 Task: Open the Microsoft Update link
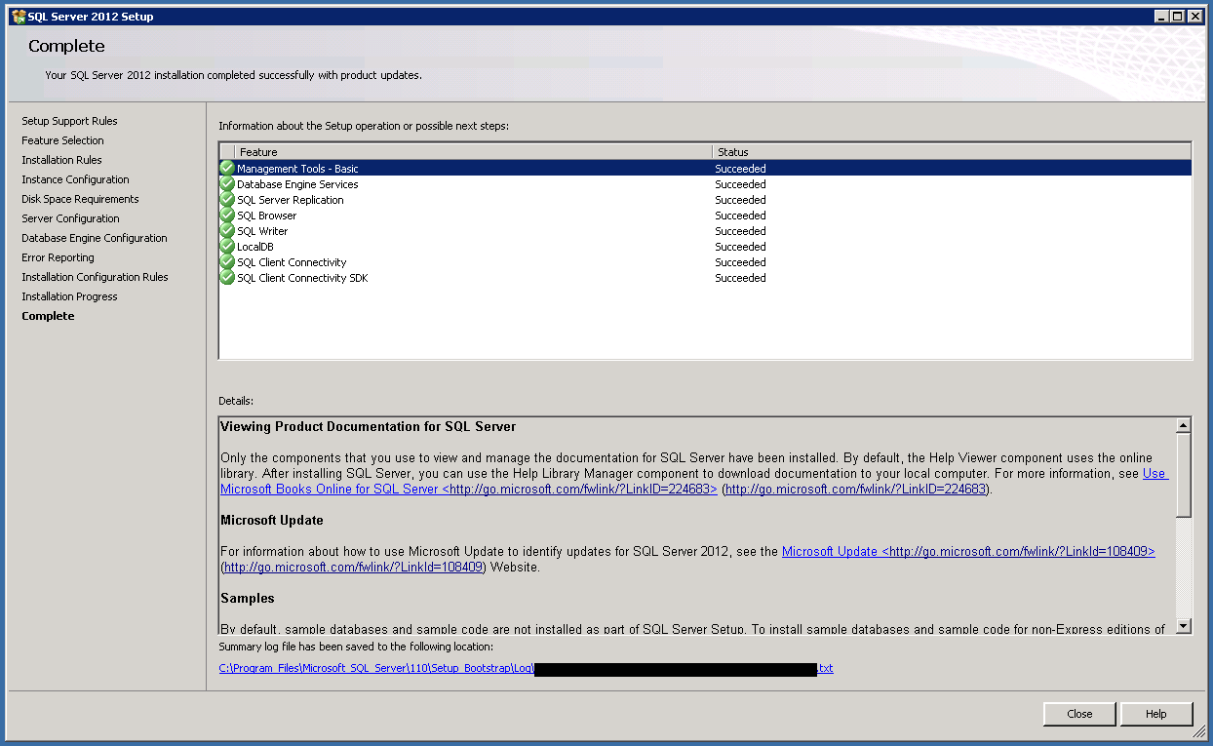(968, 551)
